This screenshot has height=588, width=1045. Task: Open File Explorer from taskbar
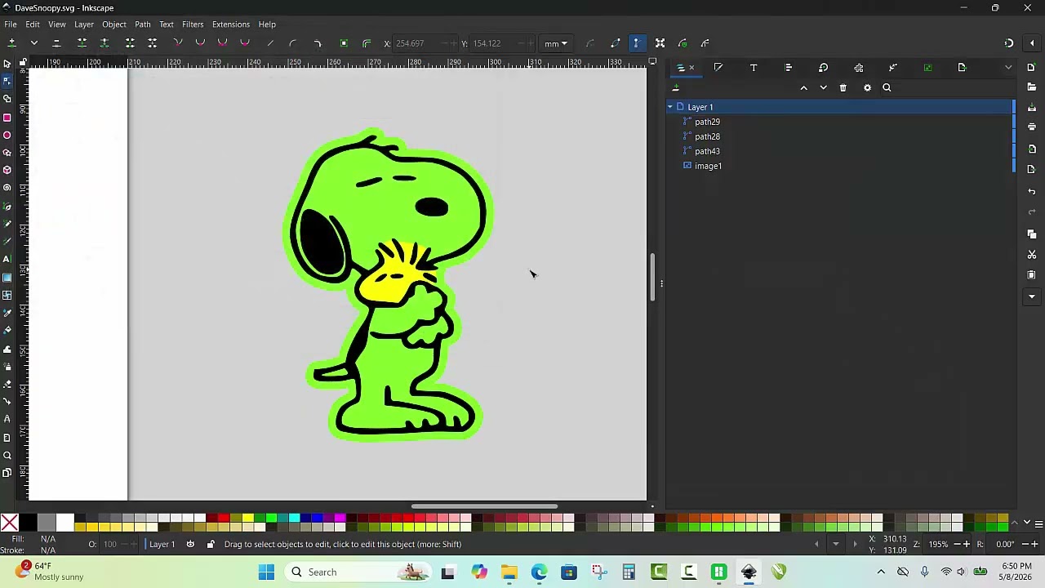(x=509, y=572)
